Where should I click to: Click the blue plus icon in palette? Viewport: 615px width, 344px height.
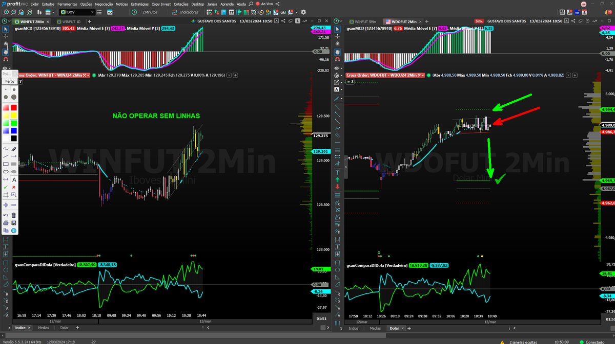click(6, 204)
